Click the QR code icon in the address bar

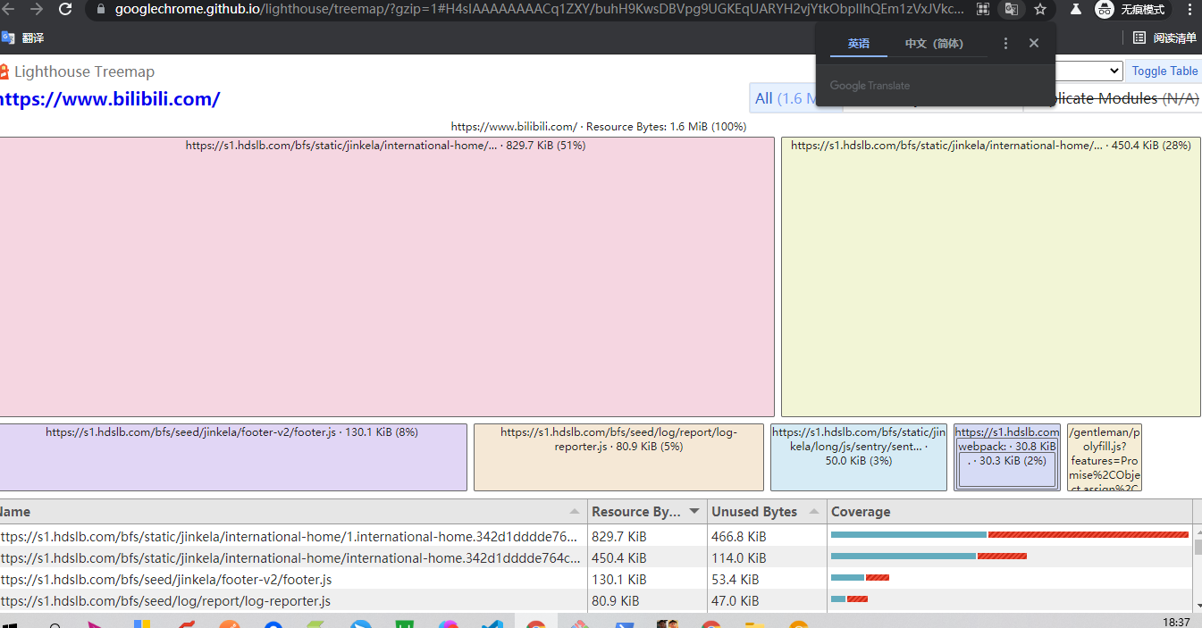[x=983, y=9]
